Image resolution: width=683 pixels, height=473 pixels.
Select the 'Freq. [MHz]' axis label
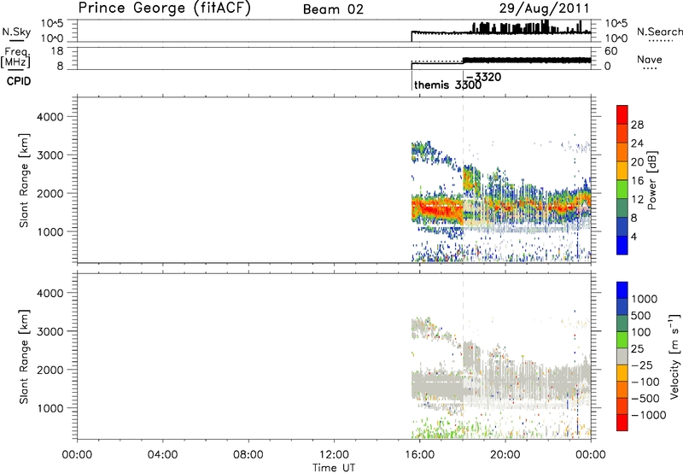(16, 57)
